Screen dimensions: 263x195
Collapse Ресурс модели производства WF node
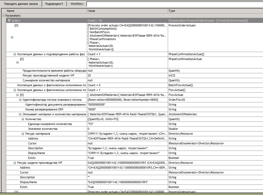point(15,163)
